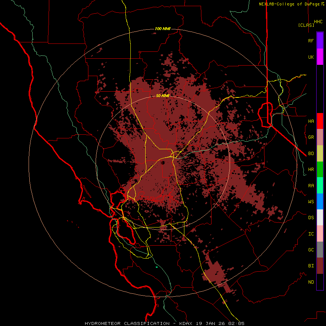Click the 50 NMI range ring label
The image size is (326, 326).
[x=163, y=96]
